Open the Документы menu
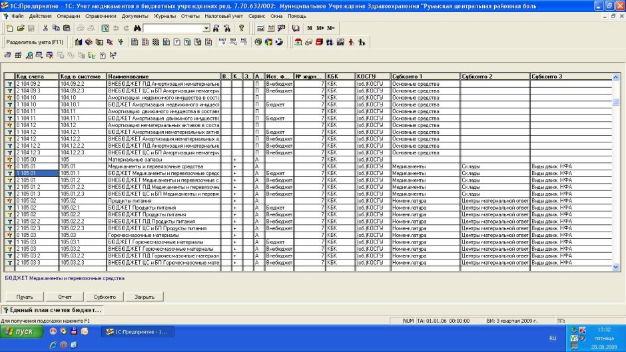This screenshot has width=626, height=352. click(135, 16)
